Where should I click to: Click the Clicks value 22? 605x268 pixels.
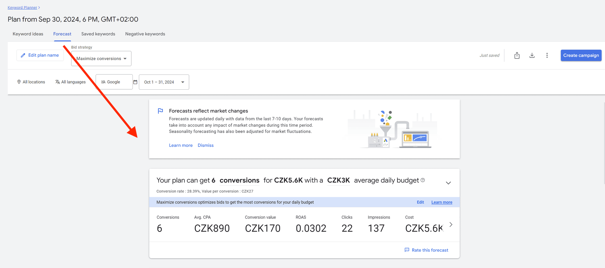pos(347,228)
